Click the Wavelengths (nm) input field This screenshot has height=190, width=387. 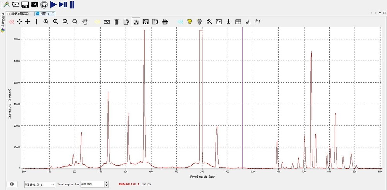92,184
